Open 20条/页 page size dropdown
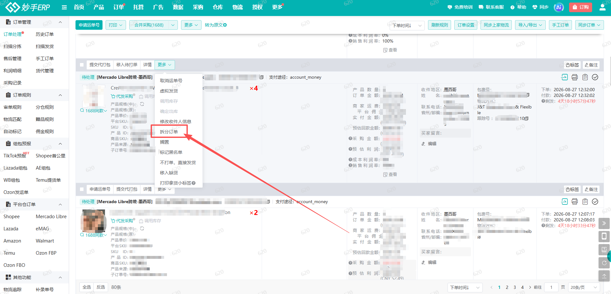 pyautogui.click(x=584, y=287)
